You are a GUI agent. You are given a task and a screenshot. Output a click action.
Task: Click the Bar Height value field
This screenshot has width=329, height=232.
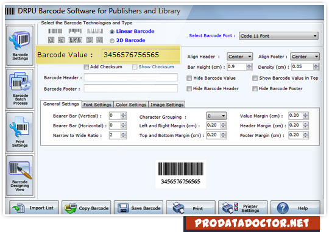236,67
